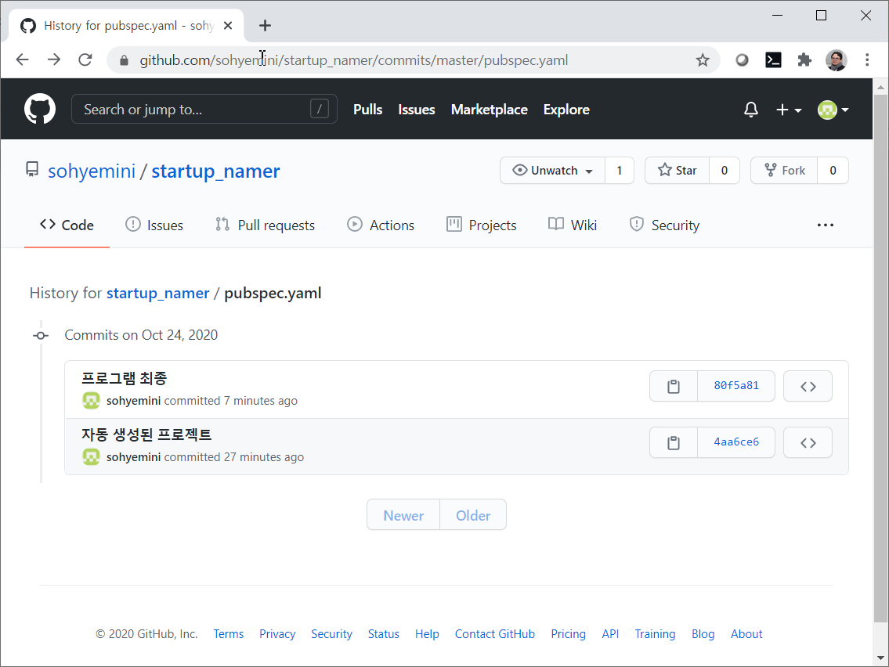Copy full SHA for commit 4aa6ce6
This screenshot has height=667, width=889.
[x=673, y=442]
